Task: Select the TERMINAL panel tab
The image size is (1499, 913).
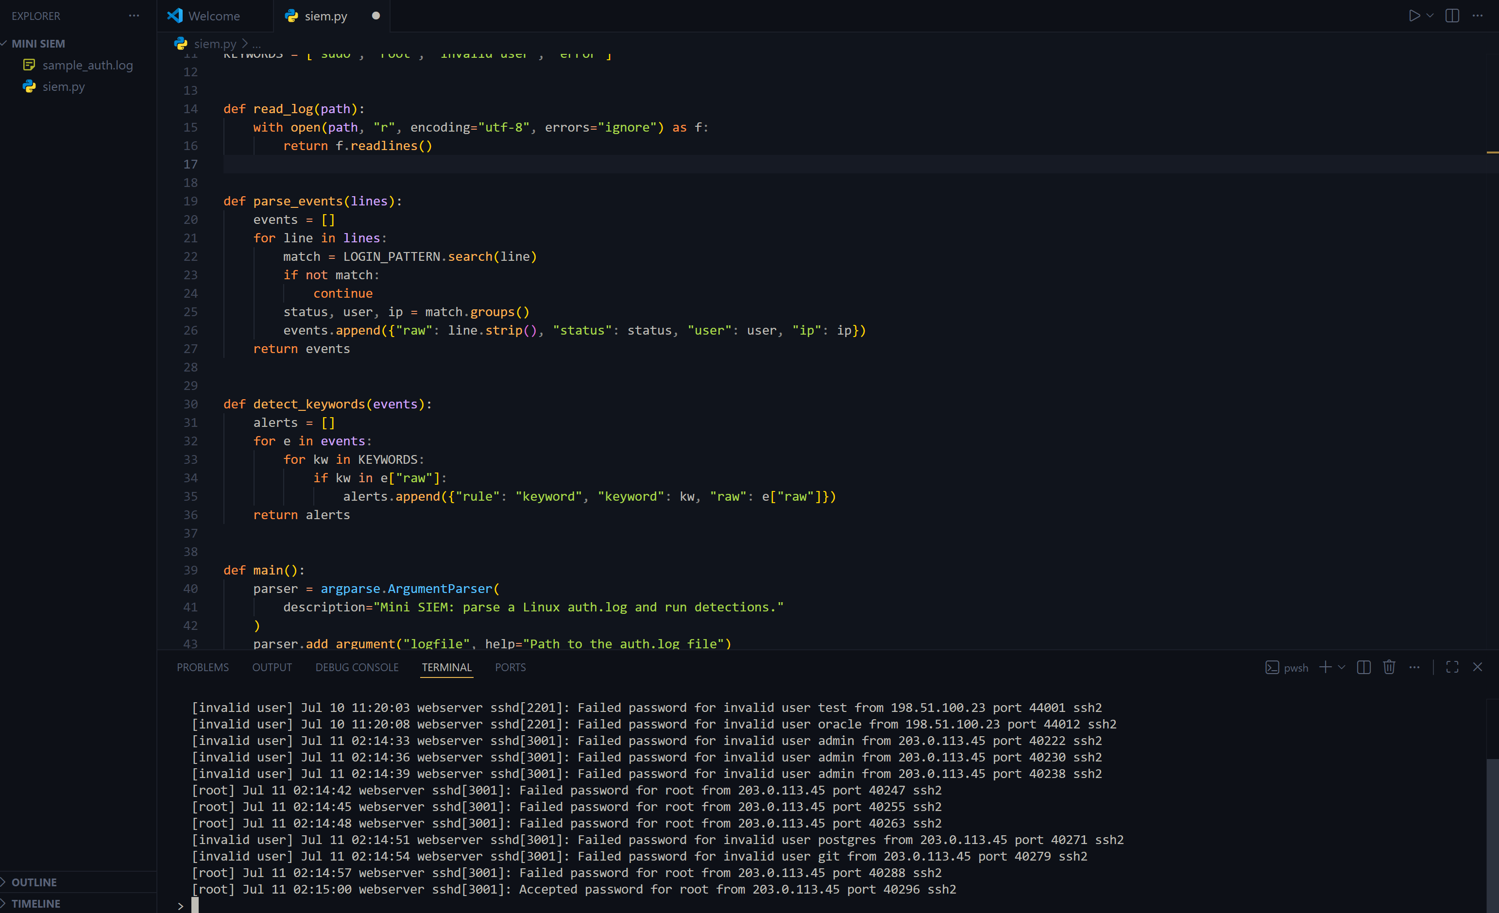Action: [x=447, y=667]
